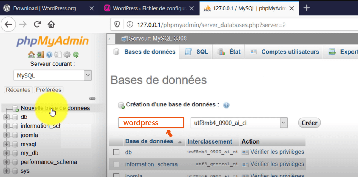
Task: Expand the my_db tree node
Action: 6,153
